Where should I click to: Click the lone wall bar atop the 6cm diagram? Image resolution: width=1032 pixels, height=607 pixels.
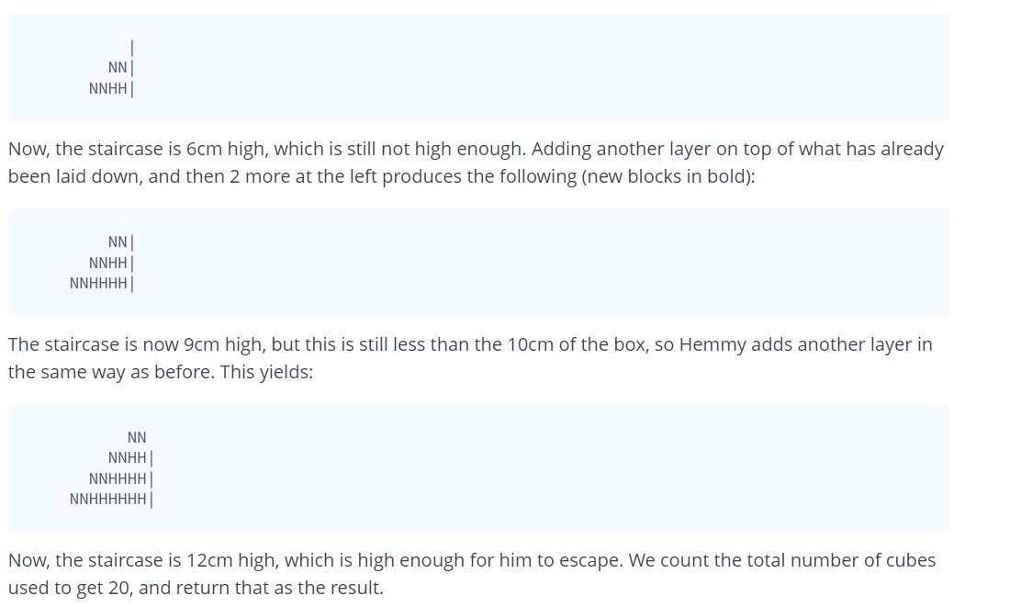click(132, 48)
